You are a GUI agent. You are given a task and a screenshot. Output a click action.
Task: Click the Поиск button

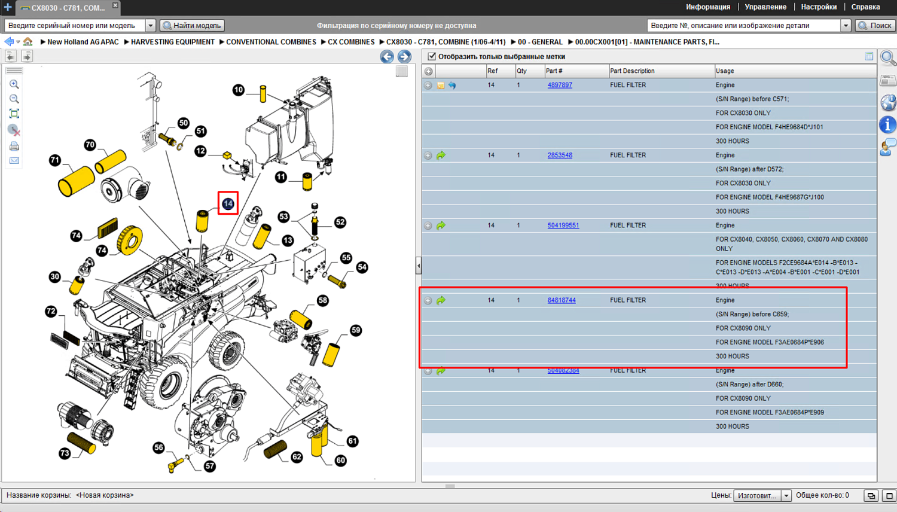click(875, 26)
